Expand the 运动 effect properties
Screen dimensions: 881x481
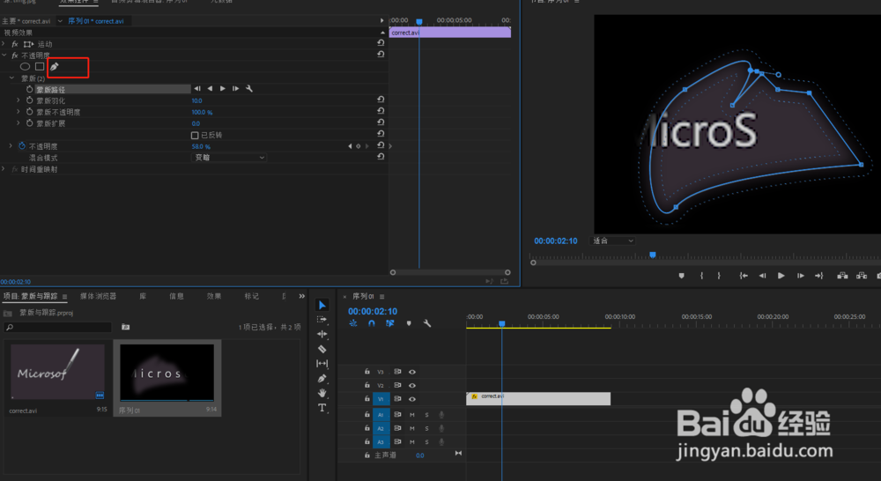tap(4, 44)
